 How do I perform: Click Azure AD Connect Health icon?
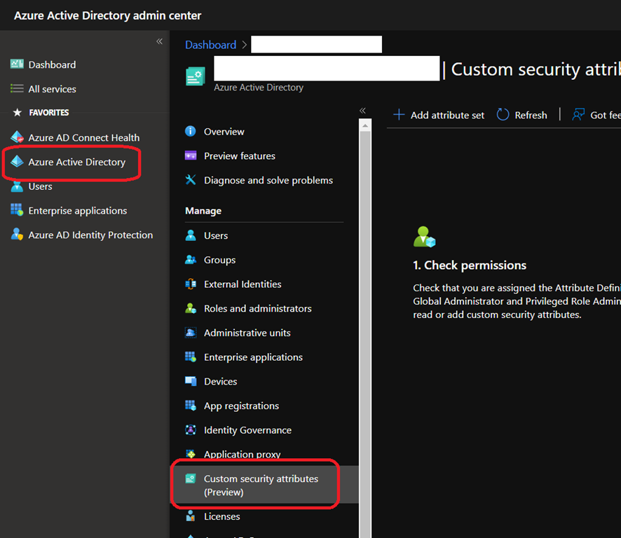pyautogui.click(x=18, y=137)
